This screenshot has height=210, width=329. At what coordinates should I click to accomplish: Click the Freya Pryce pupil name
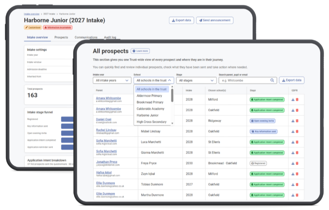[x=149, y=163]
